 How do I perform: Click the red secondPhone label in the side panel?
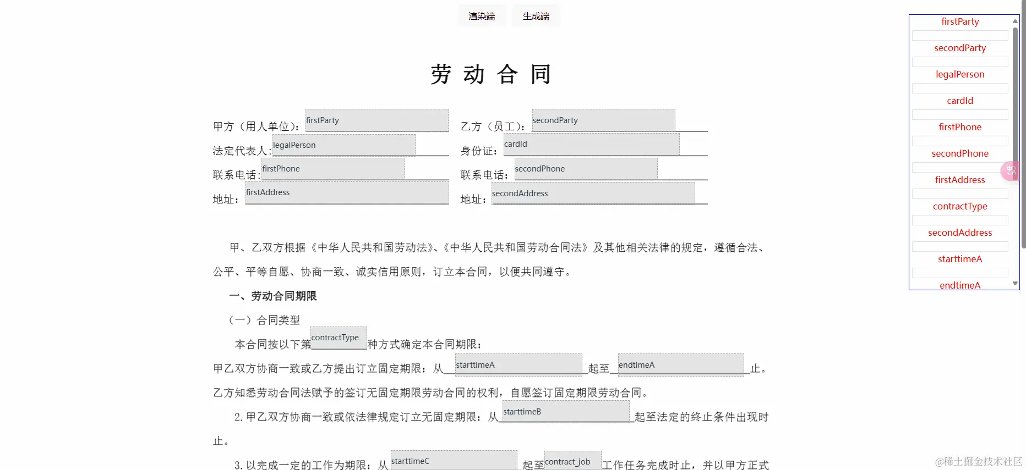[960, 153]
